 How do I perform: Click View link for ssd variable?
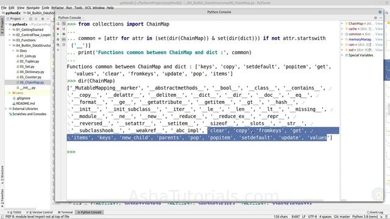coord(379,50)
